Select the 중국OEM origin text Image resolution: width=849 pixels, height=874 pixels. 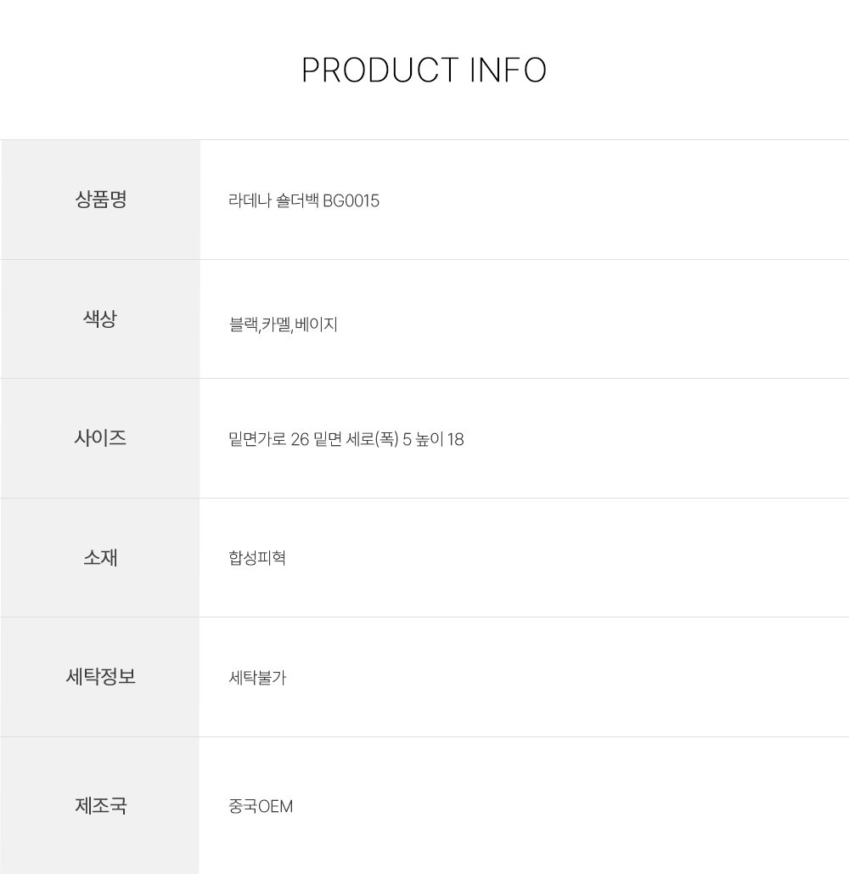(x=261, y=806)
